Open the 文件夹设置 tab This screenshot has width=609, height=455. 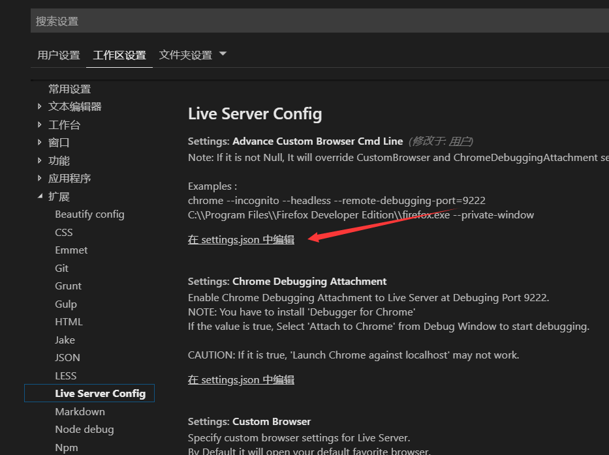[x=185, y=55]
